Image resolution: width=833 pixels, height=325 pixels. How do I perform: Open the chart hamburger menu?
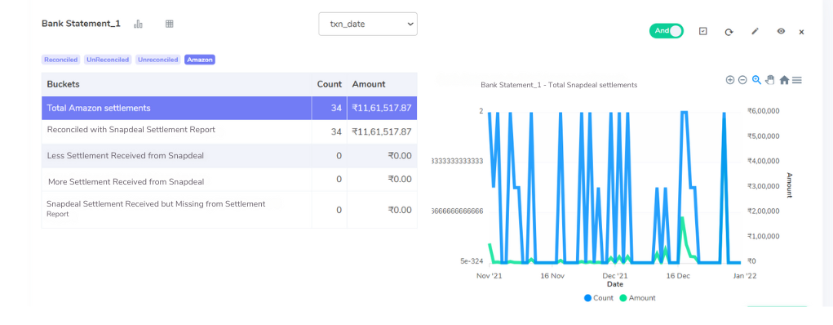point(797,80)
